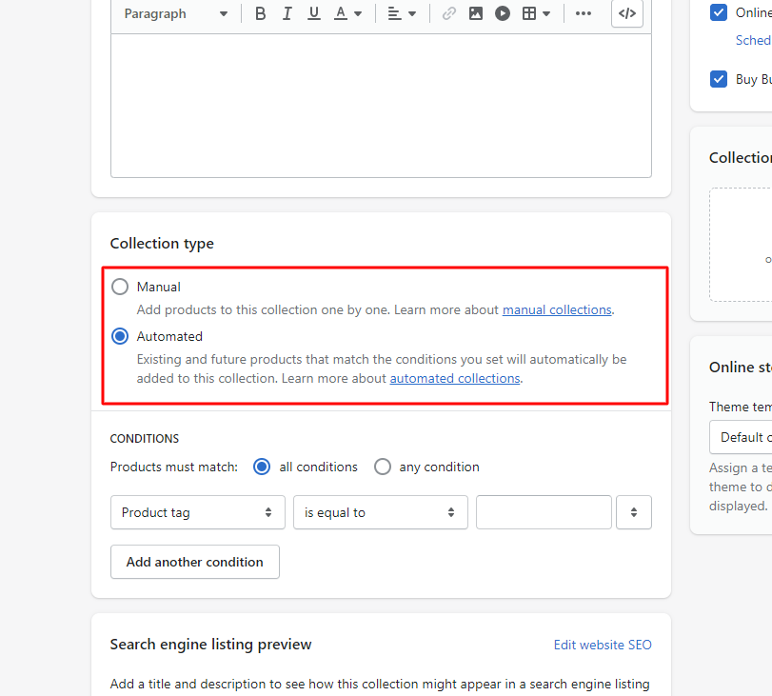Uncheck the Buy Button checkbox
The image size is (772, 696).
pos(720,79)
